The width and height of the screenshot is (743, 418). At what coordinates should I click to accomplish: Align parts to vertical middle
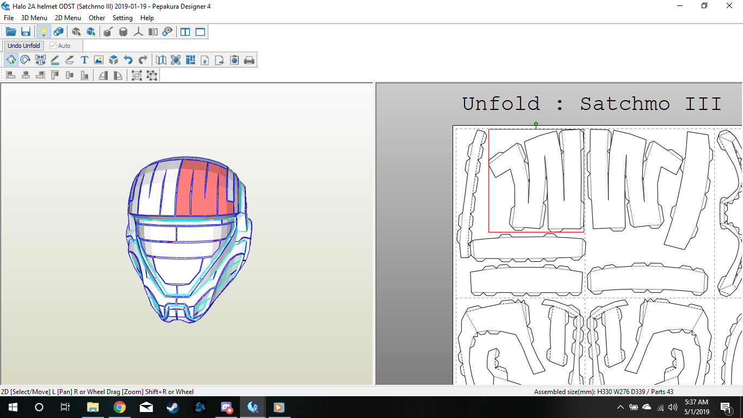pos(70,75)
